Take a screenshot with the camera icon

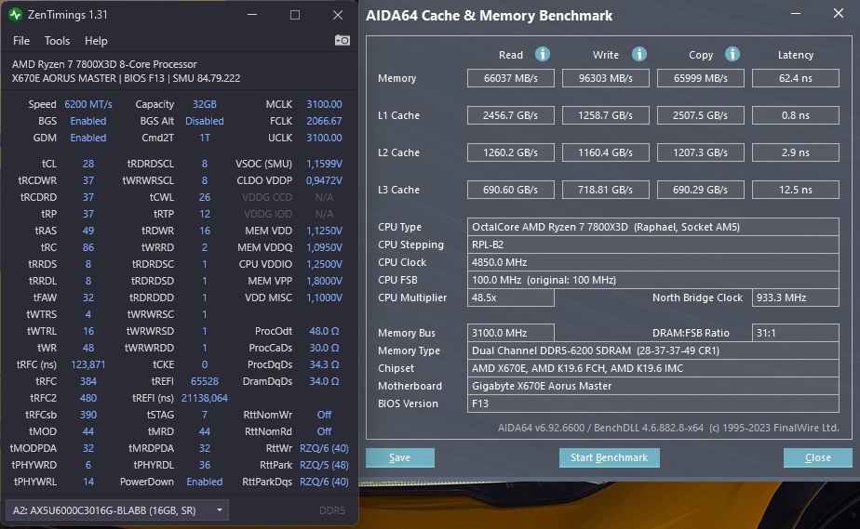coord(343,41)
